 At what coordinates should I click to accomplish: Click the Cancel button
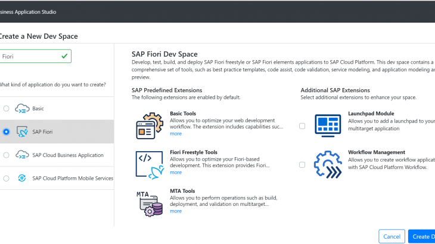[392, 236]
